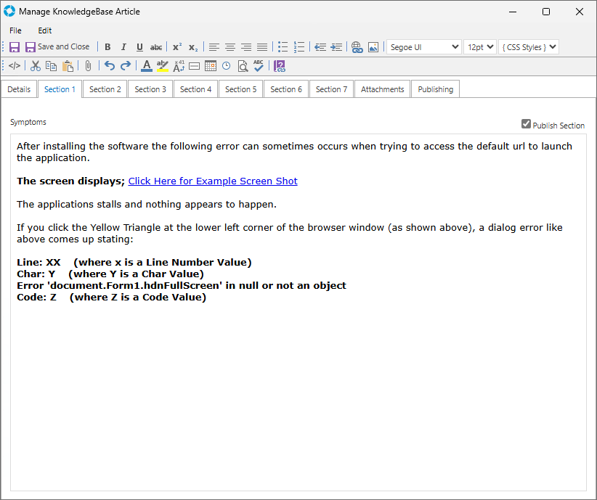Follow the Click Here for Example Screen Shot link

click(x=213, y=181)
